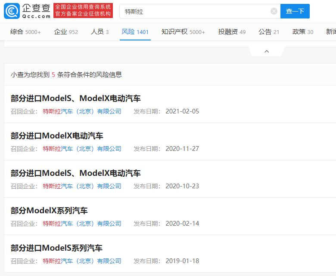Open the 2021-02-05 ModelS、ModelX recall title

click(x=76, y=98)
